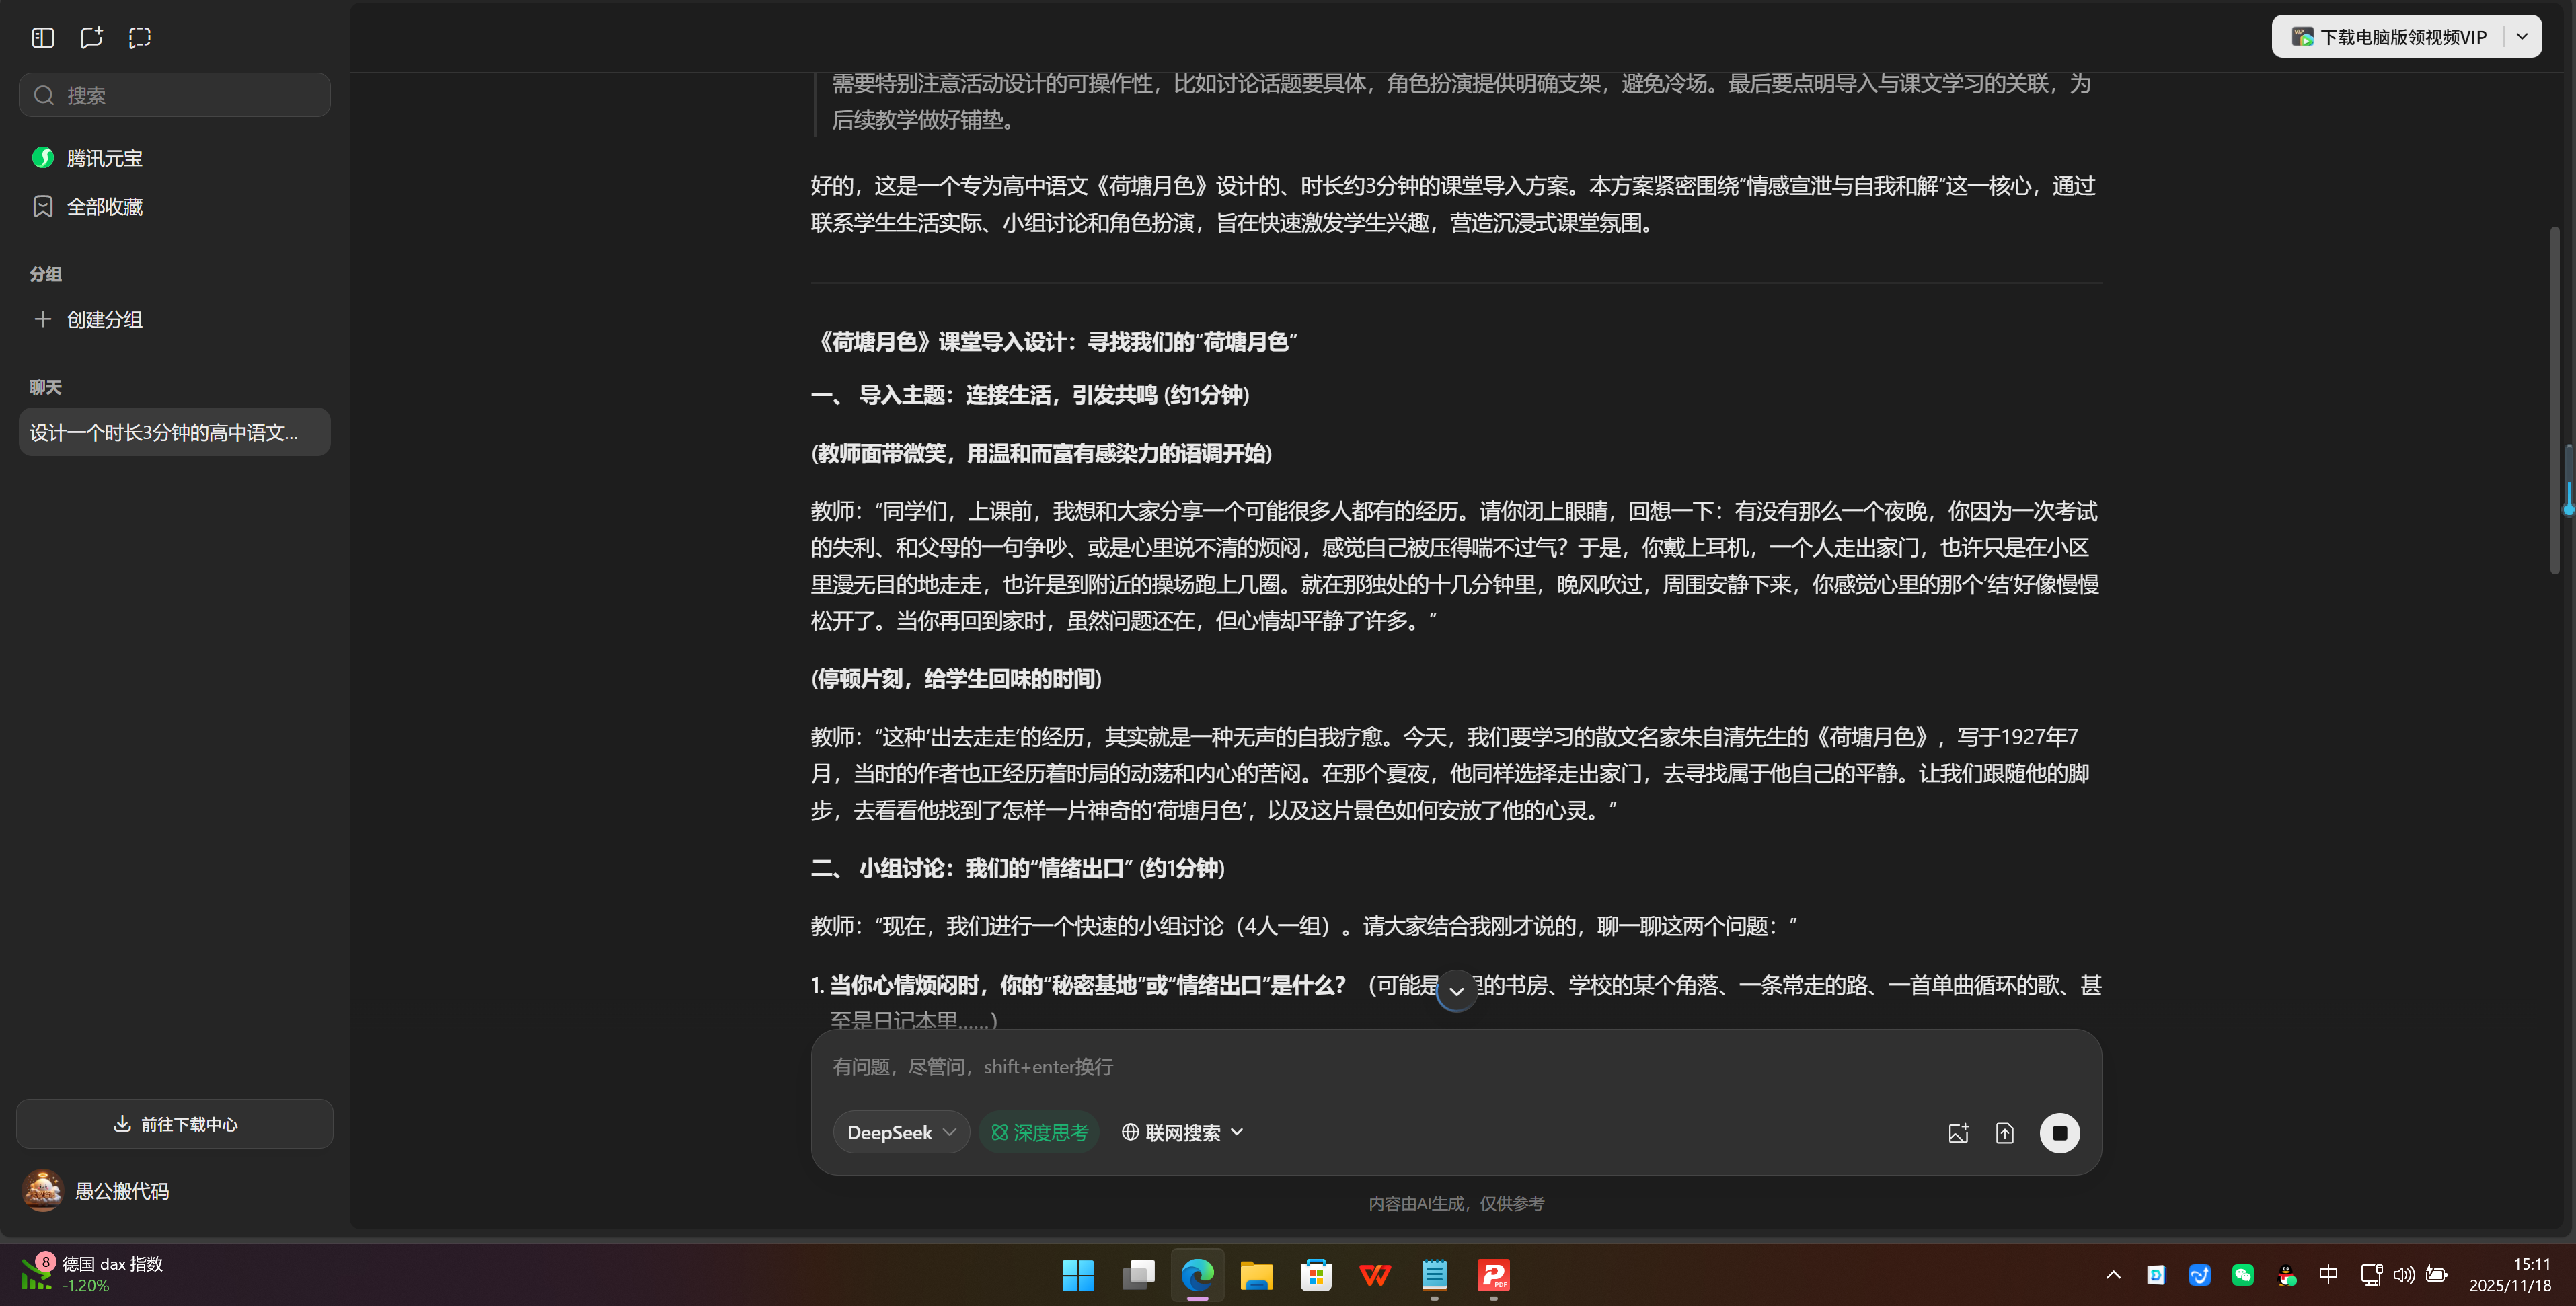Image resolution: width=2576 pixels, height=1306 pixels.
Task: Click the scroll-to-bottom chevron over the chat
Action: coord(1456,990)
